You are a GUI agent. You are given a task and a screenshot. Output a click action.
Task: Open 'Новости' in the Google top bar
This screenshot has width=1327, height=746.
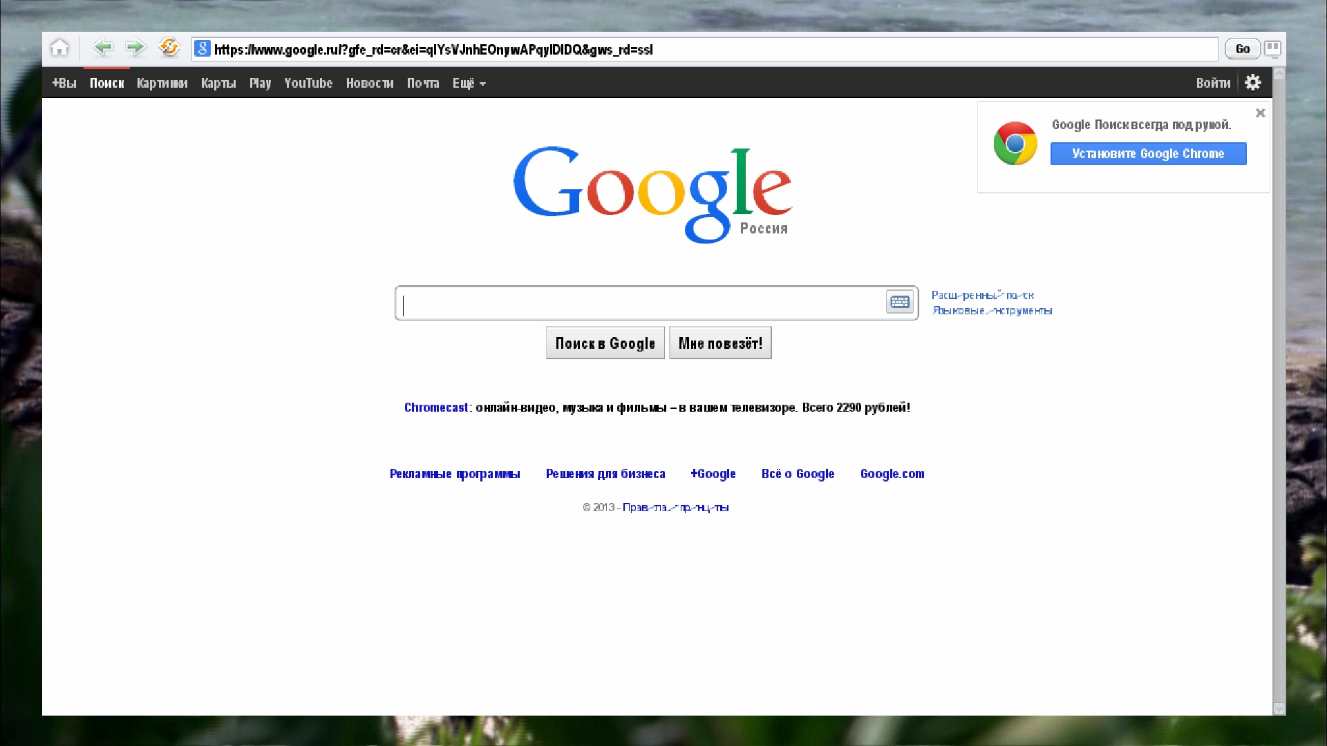tap(370, 84)
